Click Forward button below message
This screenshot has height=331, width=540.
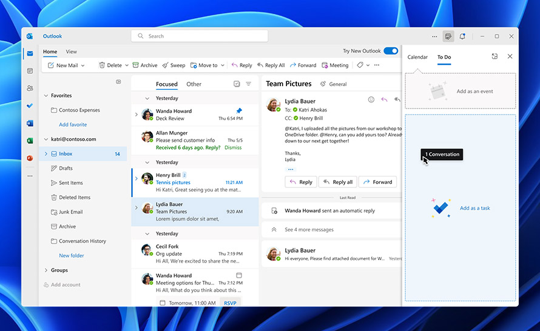click(378, 182)
